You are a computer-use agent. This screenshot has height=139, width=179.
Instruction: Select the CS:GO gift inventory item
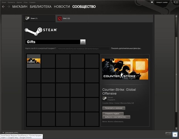click(x=34, y=61)
